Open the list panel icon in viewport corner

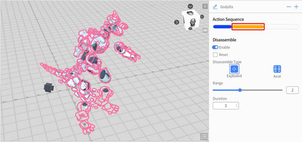coord(204,136)
